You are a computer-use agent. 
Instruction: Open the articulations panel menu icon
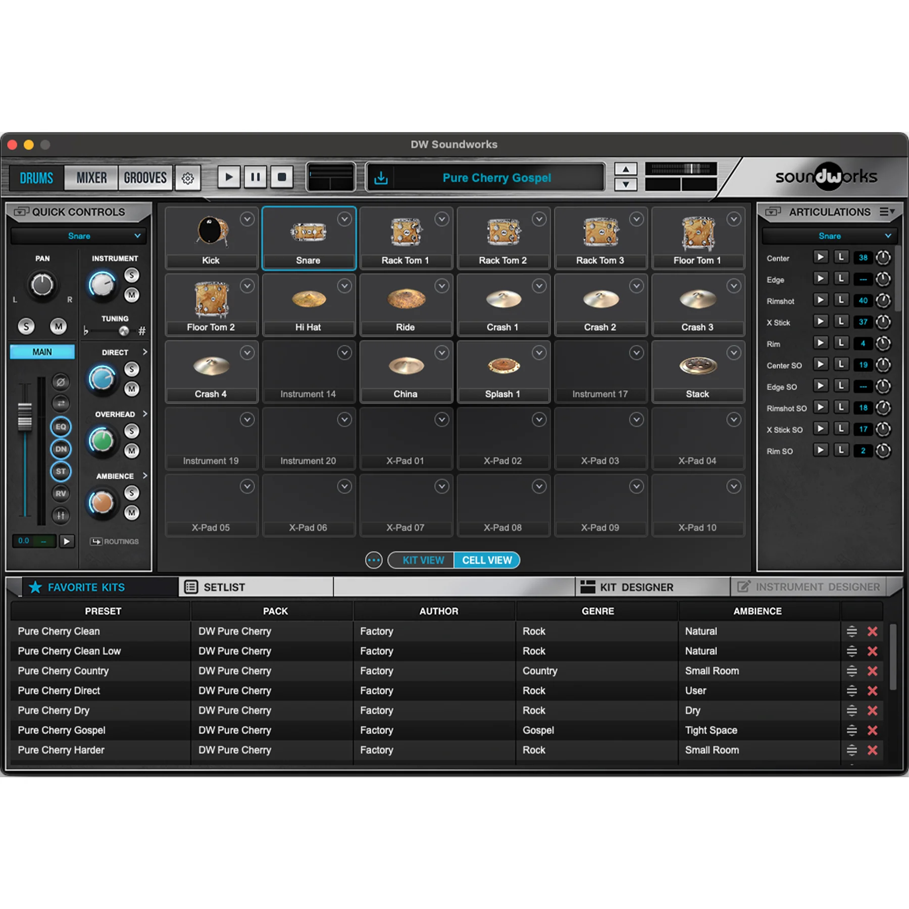click(x=887, y=212)
